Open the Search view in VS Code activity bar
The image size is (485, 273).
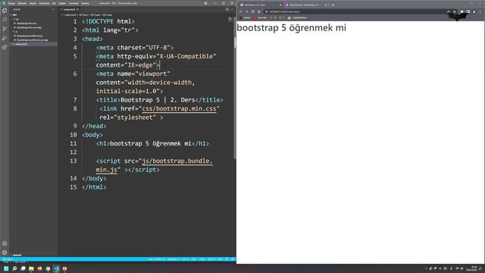5,20
